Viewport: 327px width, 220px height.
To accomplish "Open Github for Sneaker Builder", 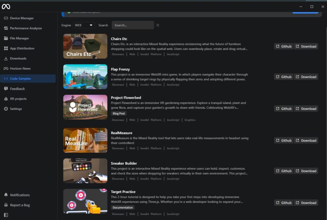I will (284, 171).
